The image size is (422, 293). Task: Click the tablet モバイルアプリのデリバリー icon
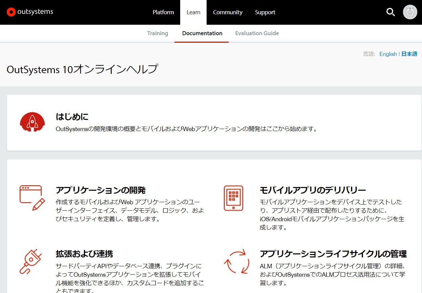pos(233,198)
